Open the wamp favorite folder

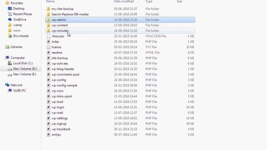18,25
